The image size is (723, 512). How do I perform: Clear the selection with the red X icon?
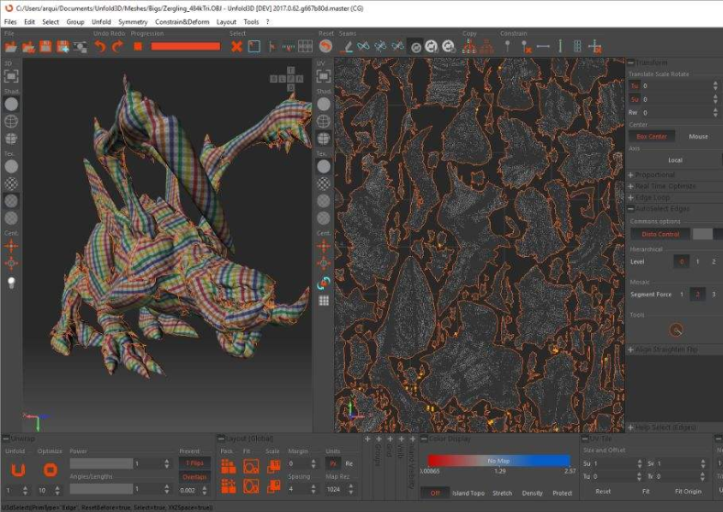point(237,47)
